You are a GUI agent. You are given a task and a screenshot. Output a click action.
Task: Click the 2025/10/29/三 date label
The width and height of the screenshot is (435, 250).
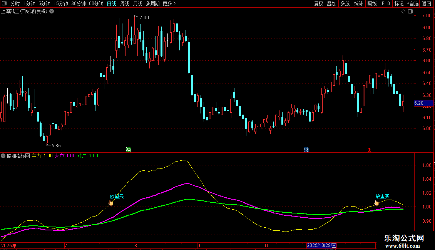(321, 245)
